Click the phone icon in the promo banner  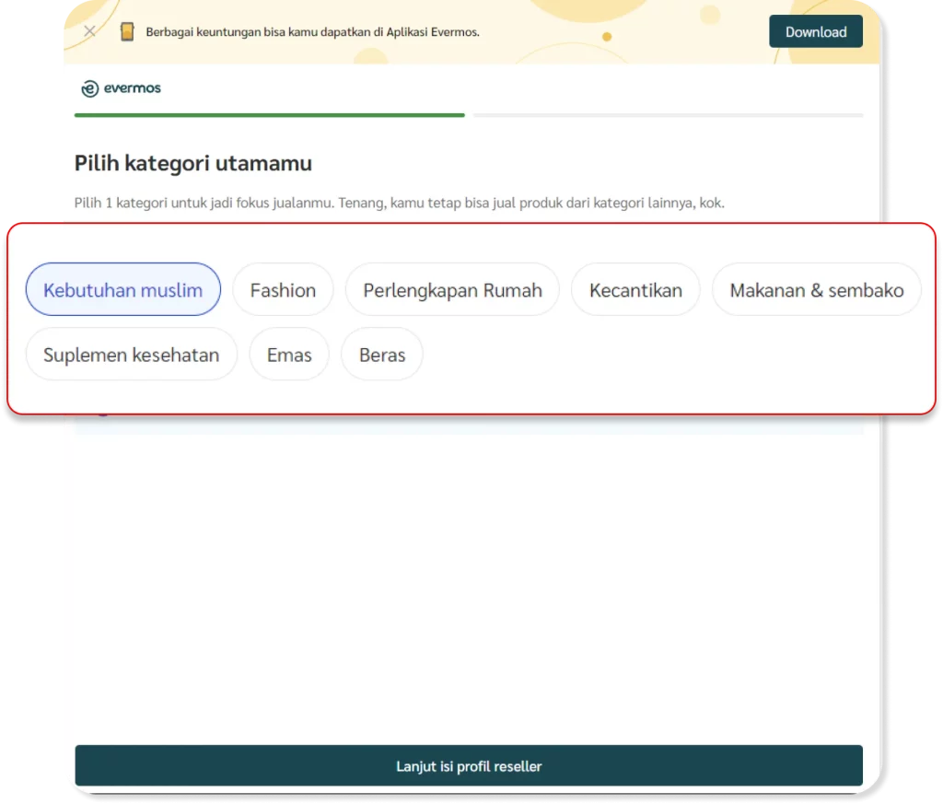click(x=126, y=30)
